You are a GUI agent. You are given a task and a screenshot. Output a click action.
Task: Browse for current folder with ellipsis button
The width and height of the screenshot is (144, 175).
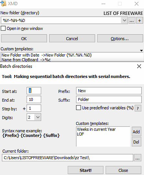pos(138,158)
